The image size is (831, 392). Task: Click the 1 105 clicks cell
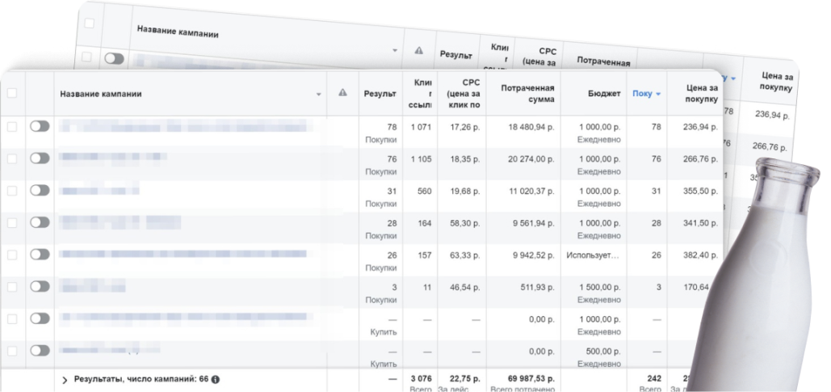(422, 159)
